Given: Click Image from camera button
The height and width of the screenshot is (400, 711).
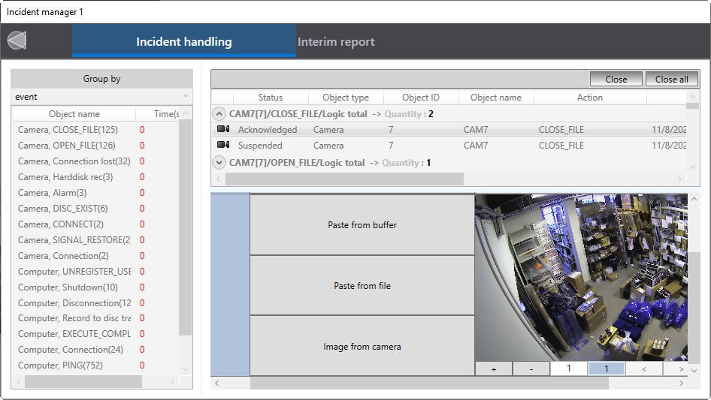Looking at the screenshot, I should (x=362, y=347).
